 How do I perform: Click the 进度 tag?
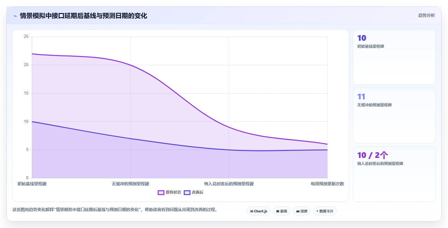(302, 211)
